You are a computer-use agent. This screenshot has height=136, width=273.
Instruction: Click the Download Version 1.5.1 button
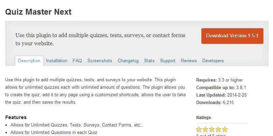point(232,36)
